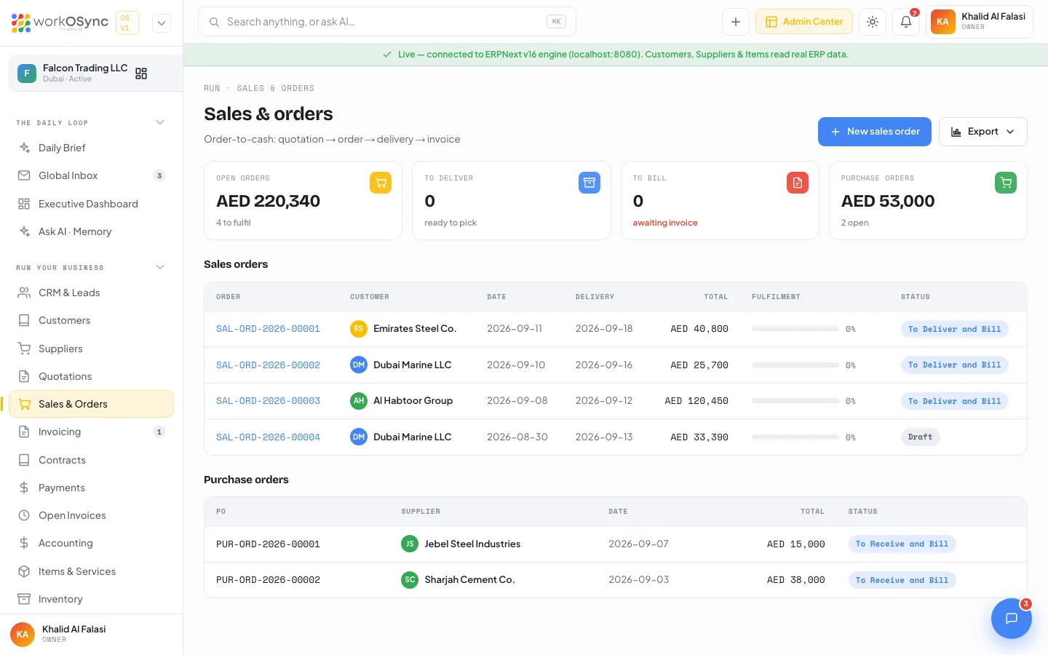Click the Emirates Steel Co. ES avatar
The image size is (1048, 655).
pos(359,329)
